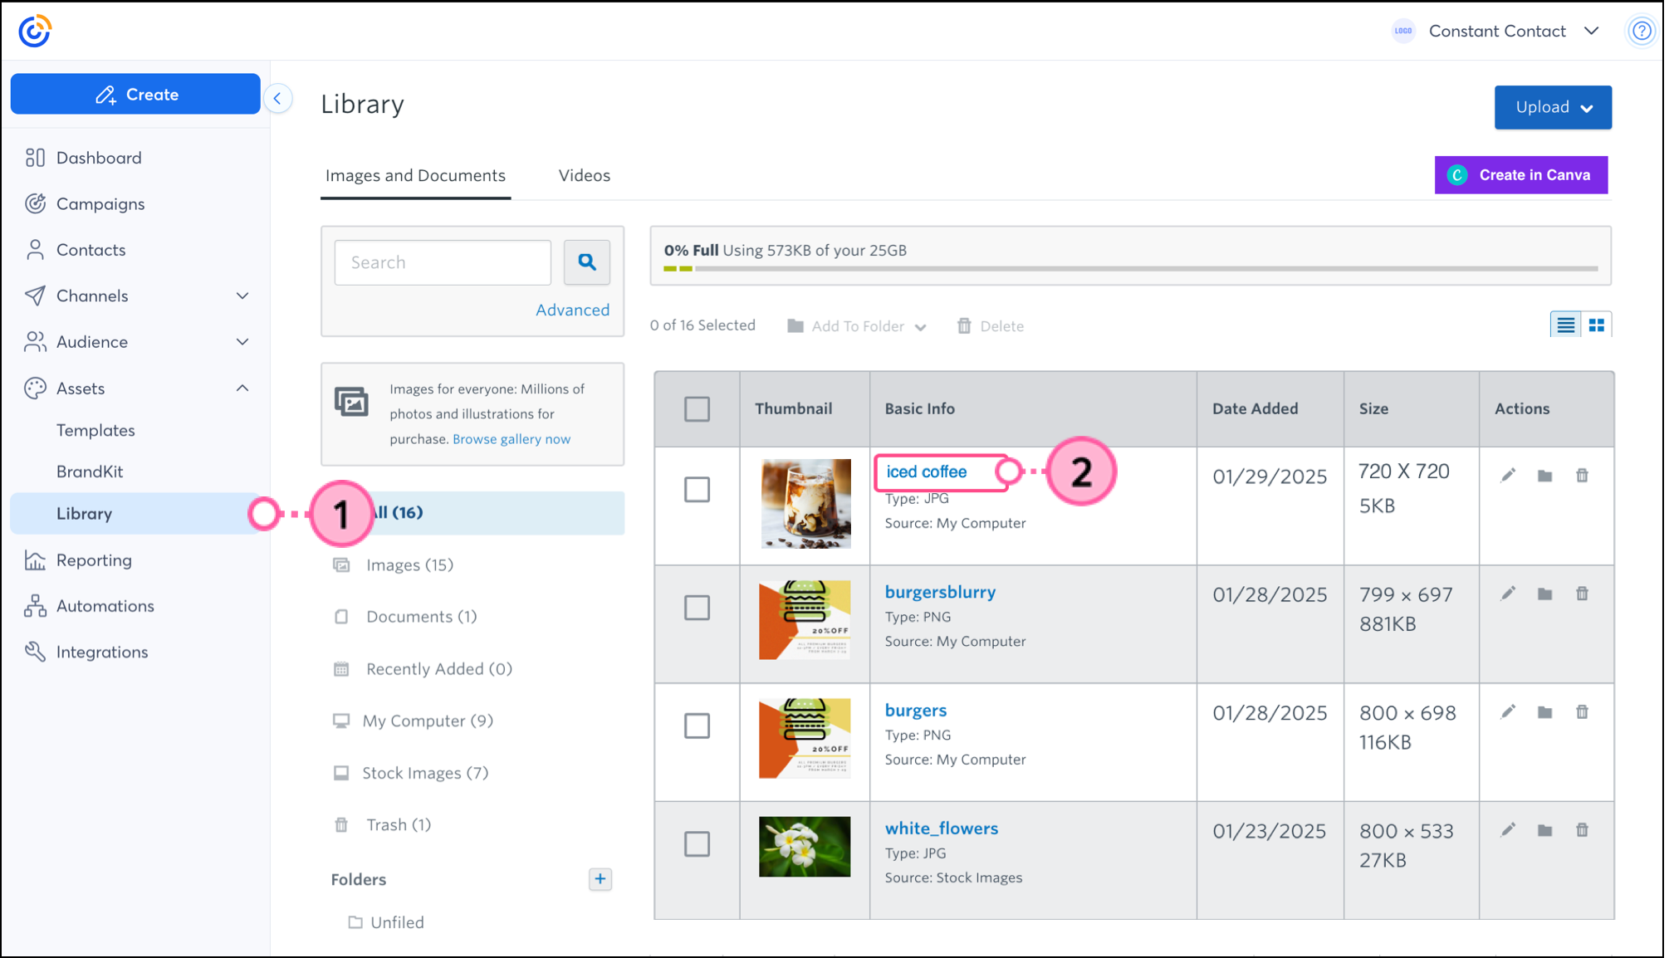Switch to the Videos tab

click(x=584, y=175)
